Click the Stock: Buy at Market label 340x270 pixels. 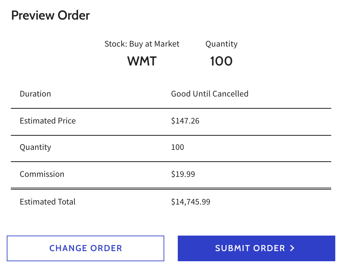[142, 44]
